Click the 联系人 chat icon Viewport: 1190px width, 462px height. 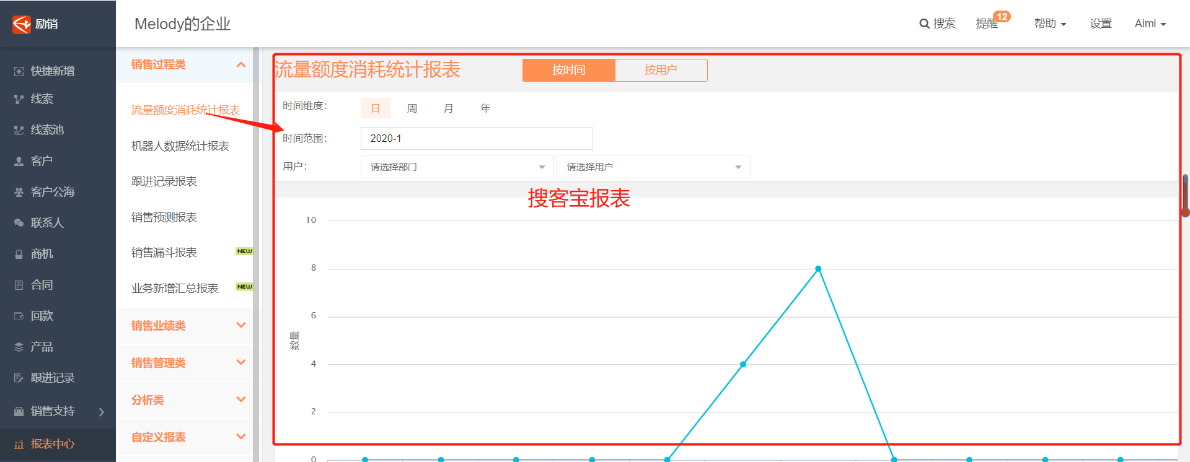click(19, 223)
